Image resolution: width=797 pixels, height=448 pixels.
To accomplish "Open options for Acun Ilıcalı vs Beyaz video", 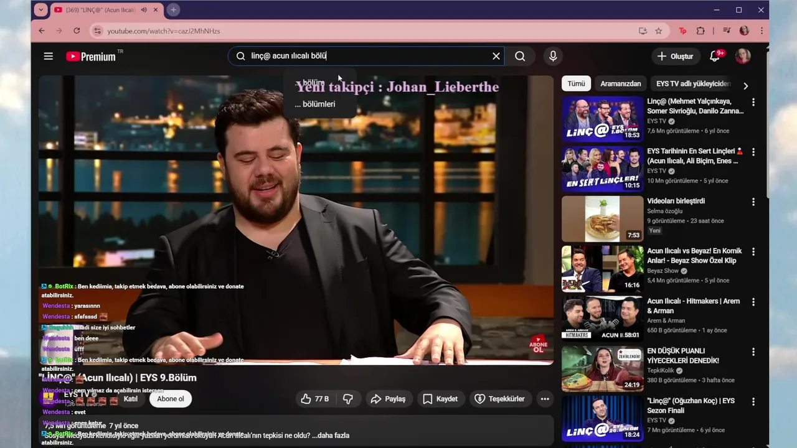I will [x=753, y=252].
